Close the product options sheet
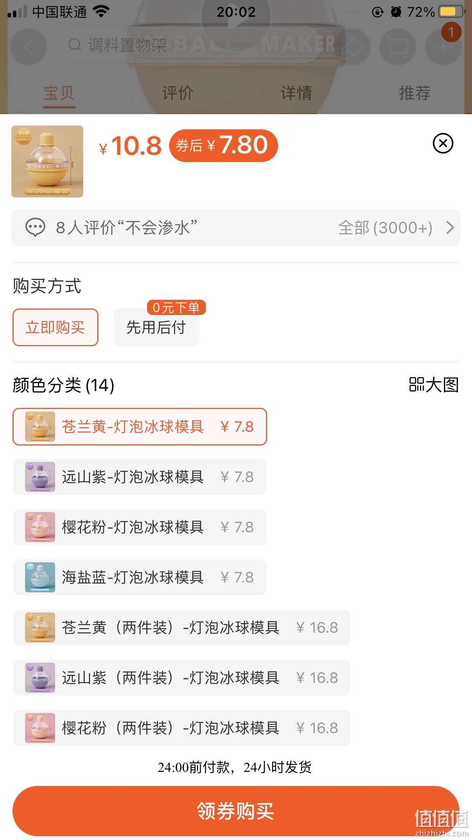 pos(443,143)
